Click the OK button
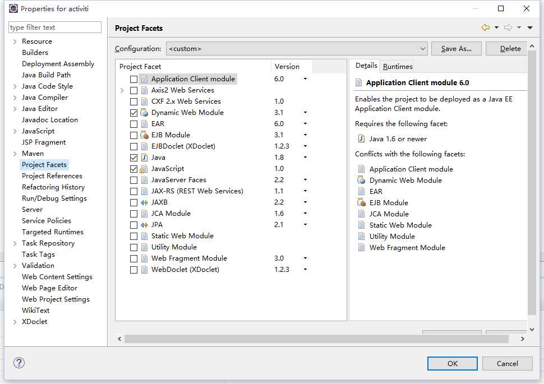The image size is (544, 384). (453, 363)
